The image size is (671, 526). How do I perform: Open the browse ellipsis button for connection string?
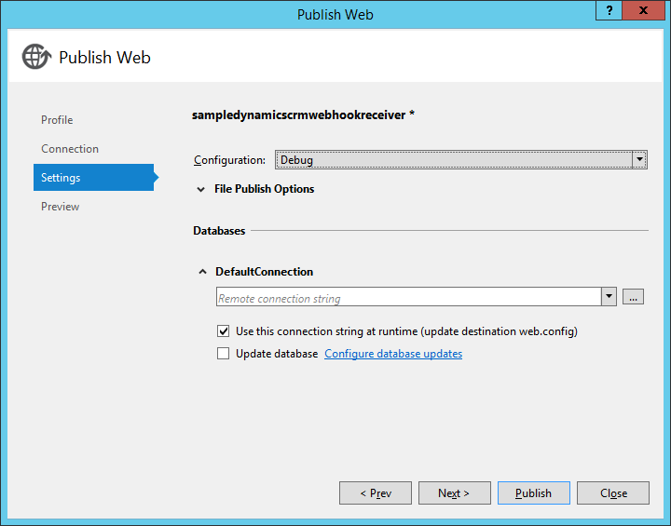[x=634, y=297]
